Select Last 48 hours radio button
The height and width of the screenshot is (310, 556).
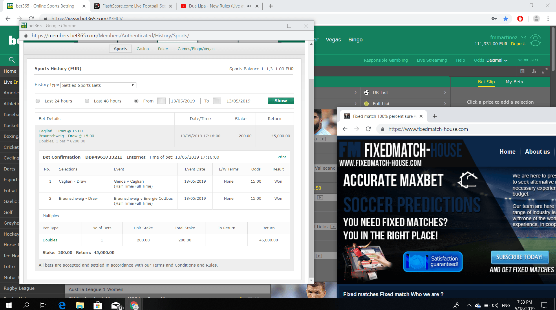click(87, 101)
